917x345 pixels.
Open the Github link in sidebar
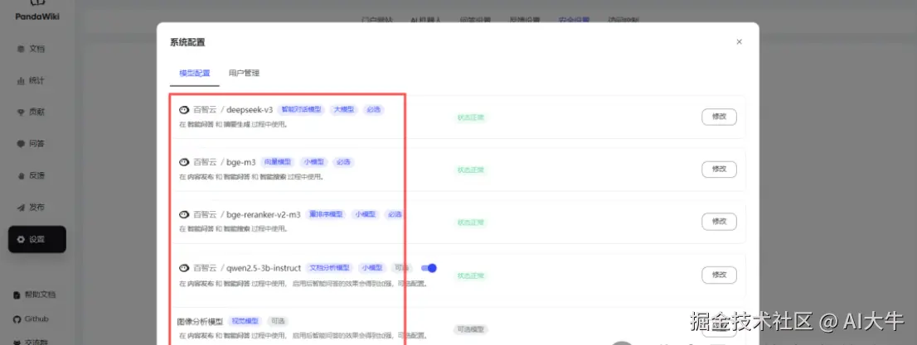(x=31, y=319)
